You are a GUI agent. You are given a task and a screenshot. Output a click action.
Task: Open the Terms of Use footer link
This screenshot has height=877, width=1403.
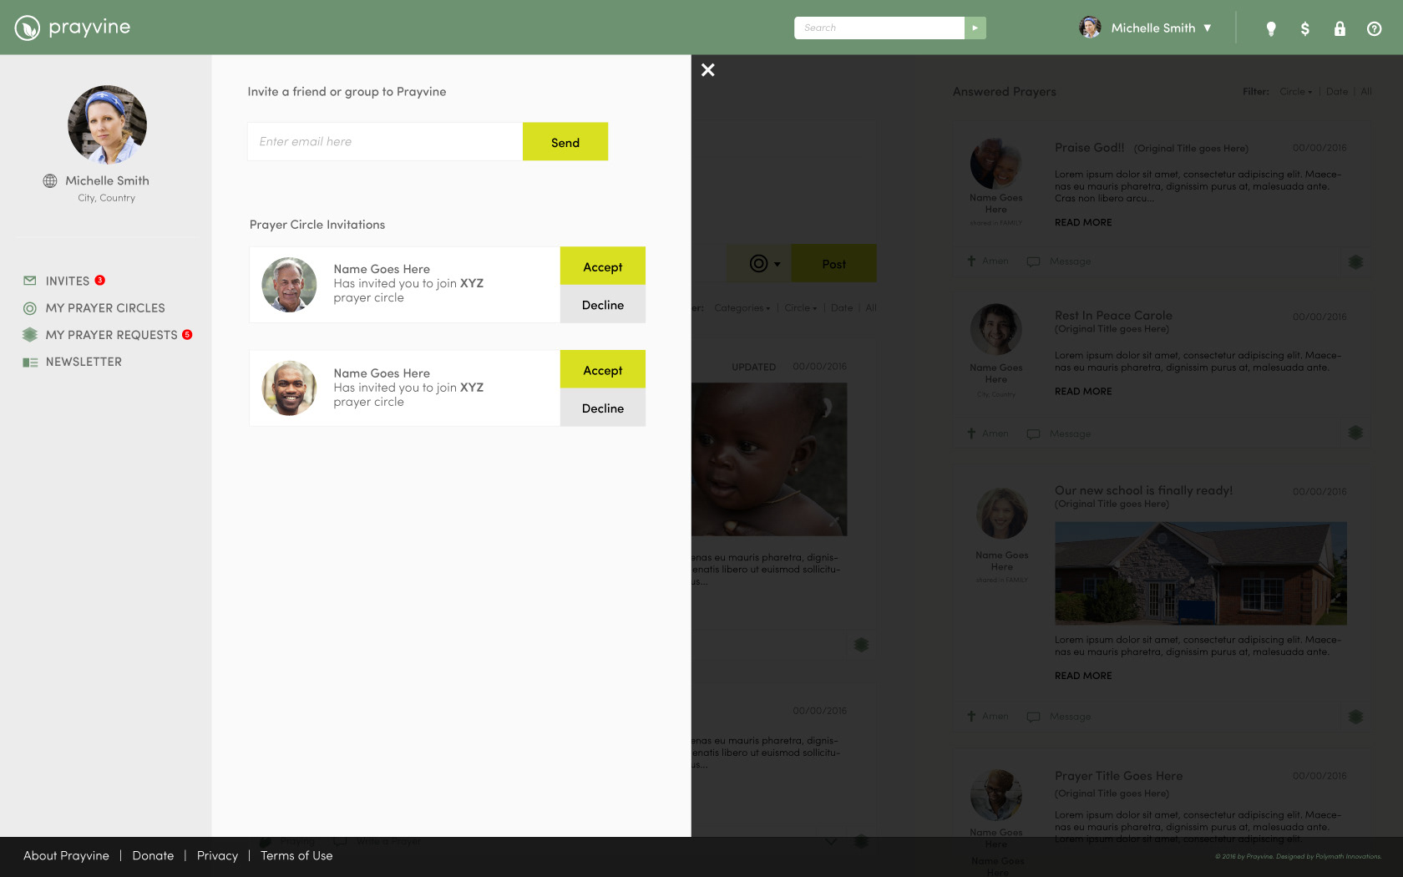tap(296, 855)
